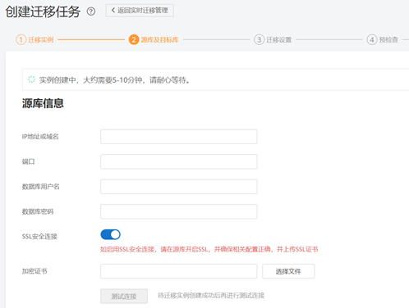
Task: Click the help question mark icon beside title
Action: [91, 11]
